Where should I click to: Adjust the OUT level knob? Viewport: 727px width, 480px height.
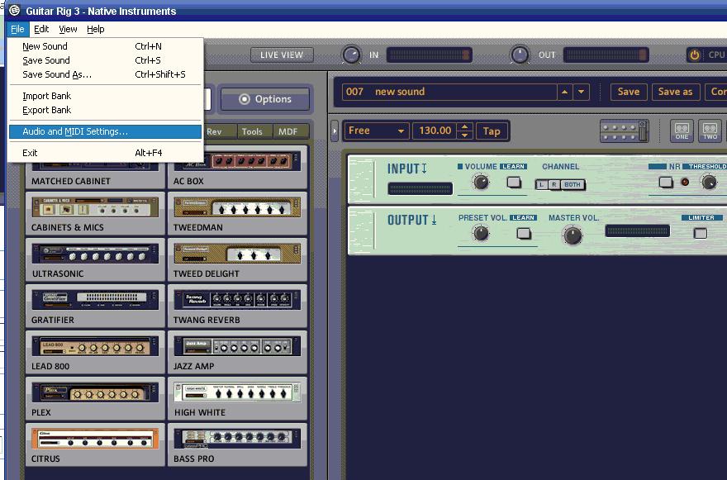click(x=520, y=55)
